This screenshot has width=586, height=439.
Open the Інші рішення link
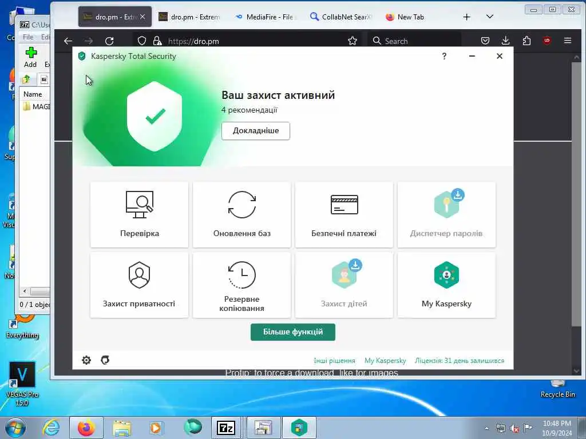coord(334,361)
